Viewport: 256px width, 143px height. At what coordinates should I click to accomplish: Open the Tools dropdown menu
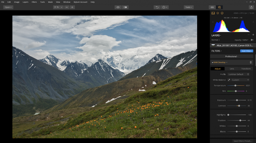click(x=189, y=7)
